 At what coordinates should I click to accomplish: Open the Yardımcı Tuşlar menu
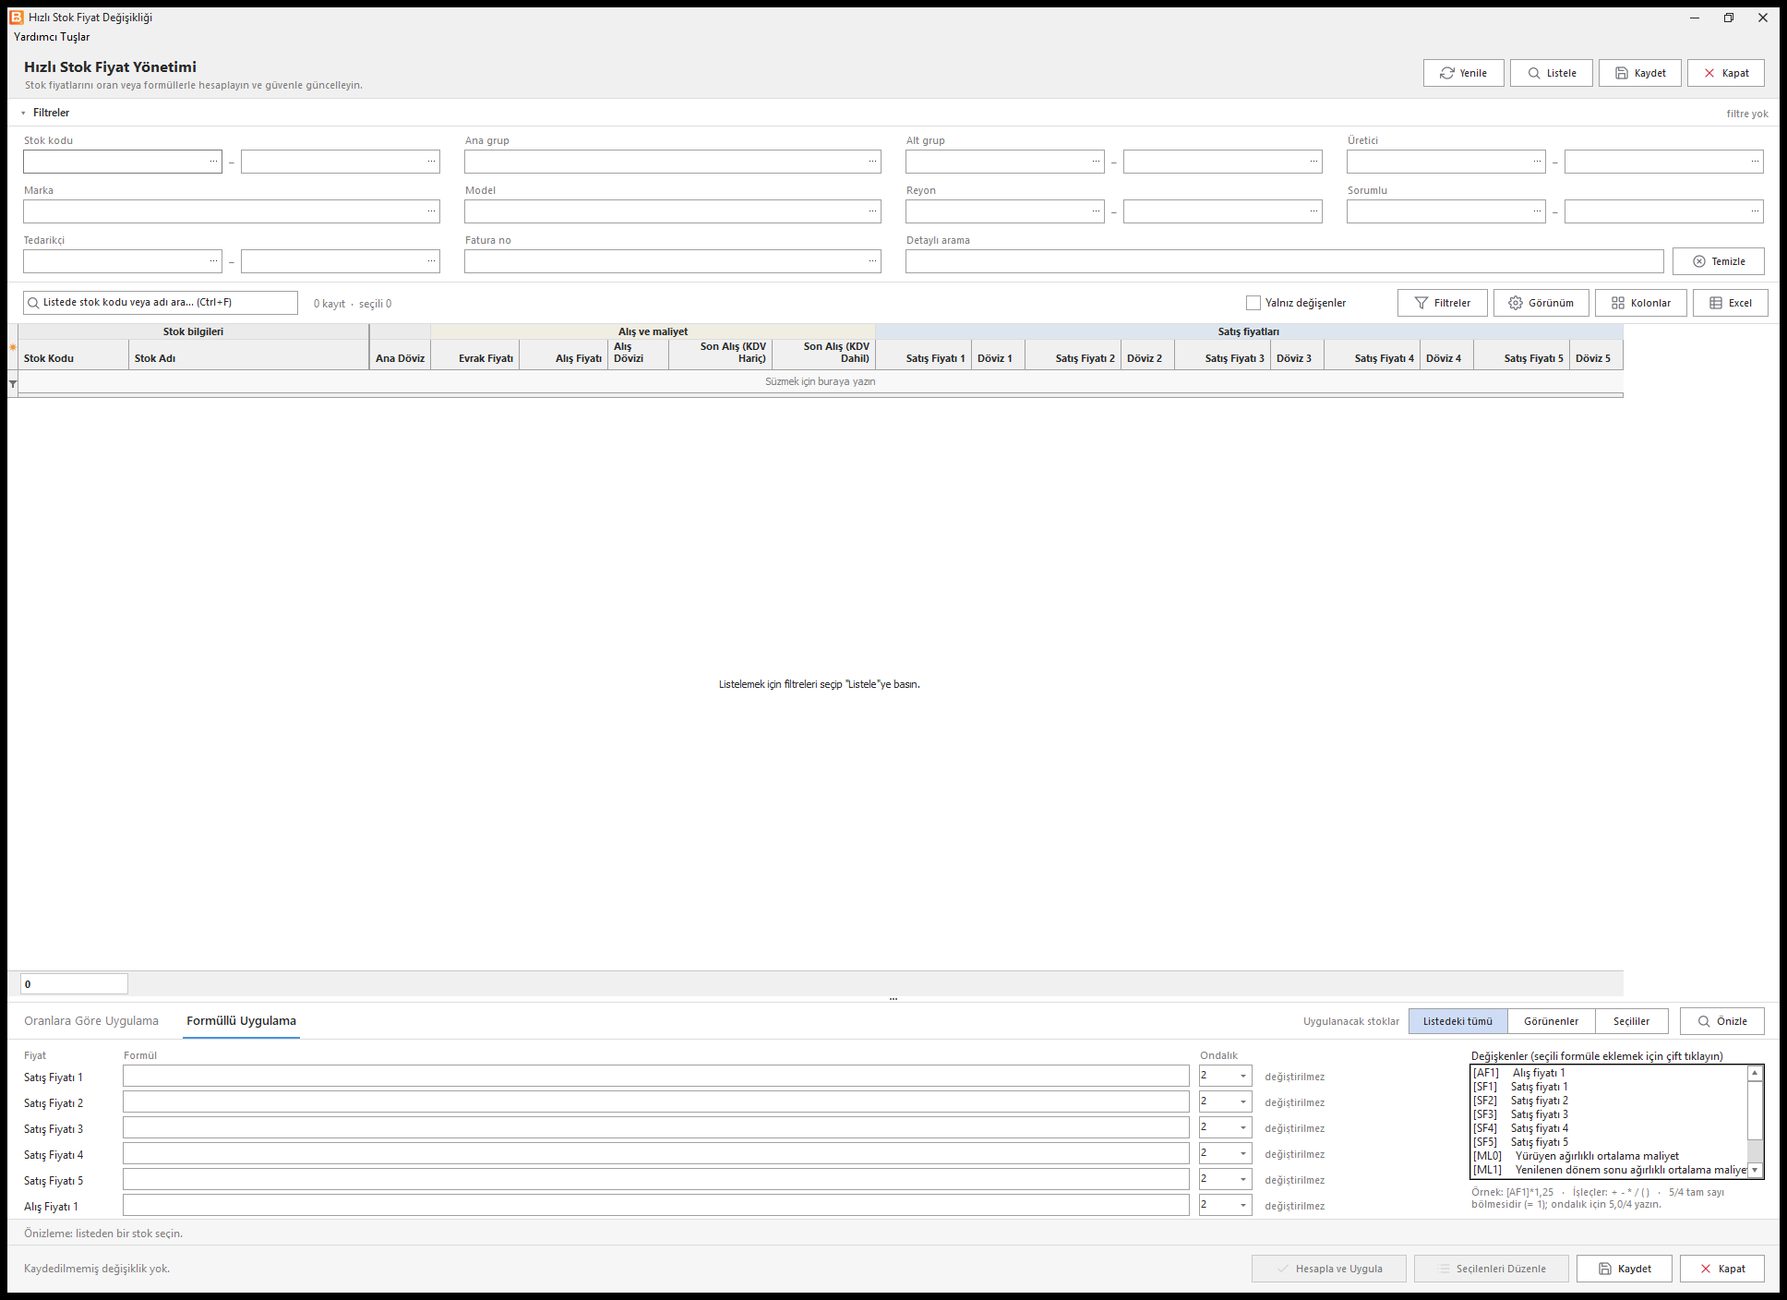(52, 37)
